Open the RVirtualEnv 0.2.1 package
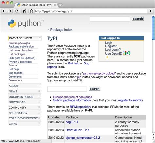Image resolution: width=155 pixels, height=143 pixels. (77, 130)
